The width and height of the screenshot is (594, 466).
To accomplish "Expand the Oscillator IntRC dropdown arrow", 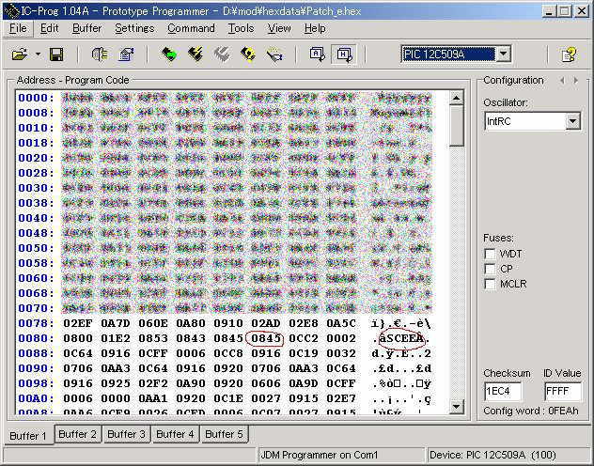I will click(572, 121).
